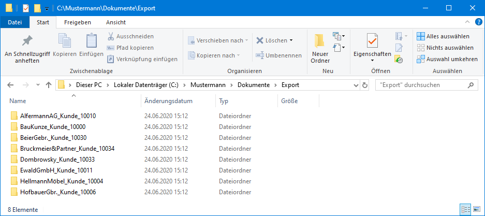This screenshot has width=485, height=216.
Task: Click the Kopieren clipboard icon
Action: click(x=65, y=41)
